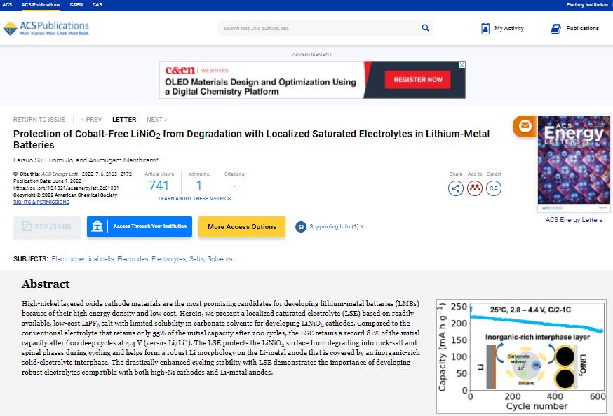Click the search text input field

(319, 28)
